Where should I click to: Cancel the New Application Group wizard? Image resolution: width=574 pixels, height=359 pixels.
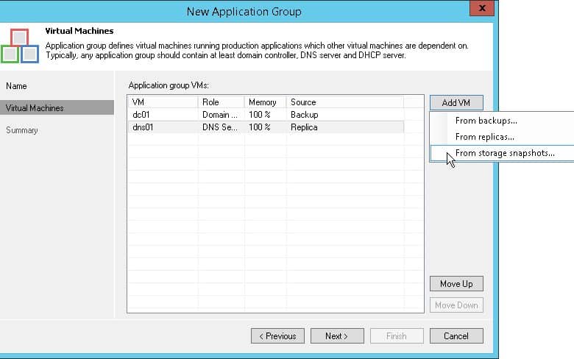pos(456,336)
